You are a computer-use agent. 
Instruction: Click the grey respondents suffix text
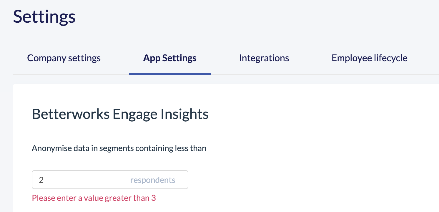(153, 180)
